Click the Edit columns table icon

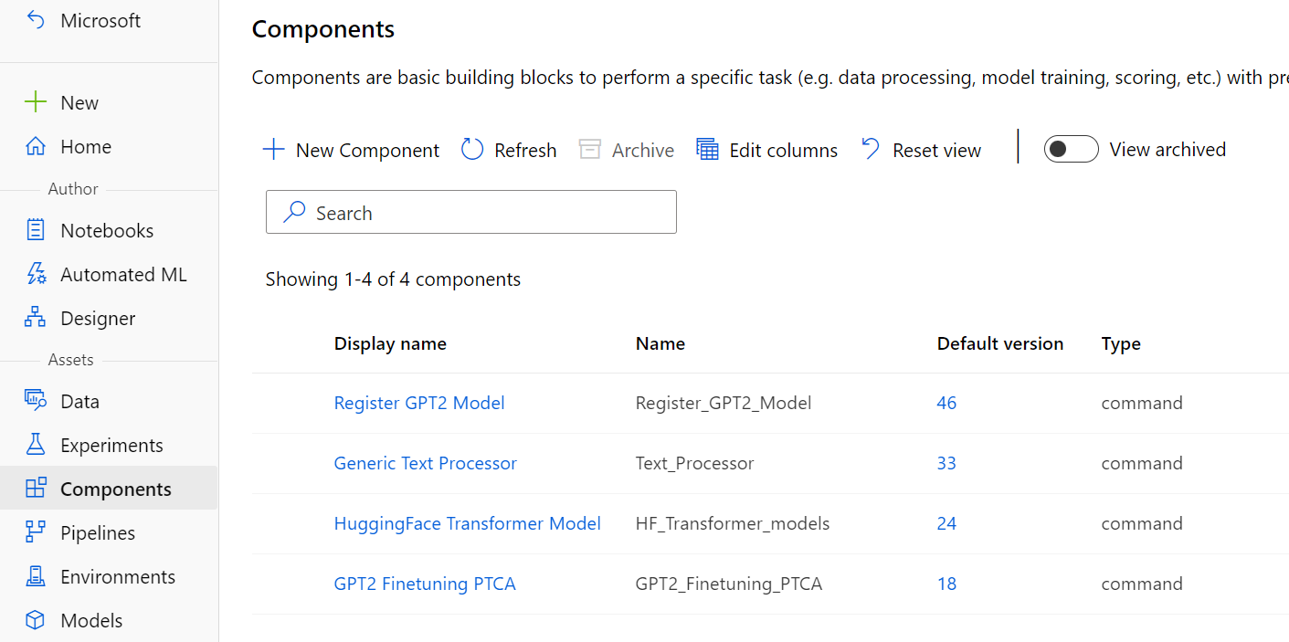(707, 150)
